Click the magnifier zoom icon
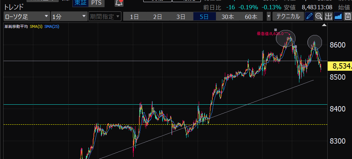352x159 pixels. (319, 16)
